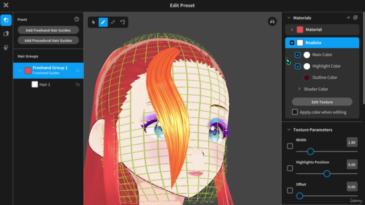Open help for the Front panel
Screen dimensions: 365x205
click(76, 19)
